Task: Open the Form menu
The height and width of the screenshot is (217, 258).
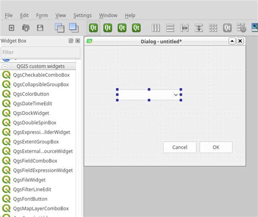Action: [x=42, y=15]
